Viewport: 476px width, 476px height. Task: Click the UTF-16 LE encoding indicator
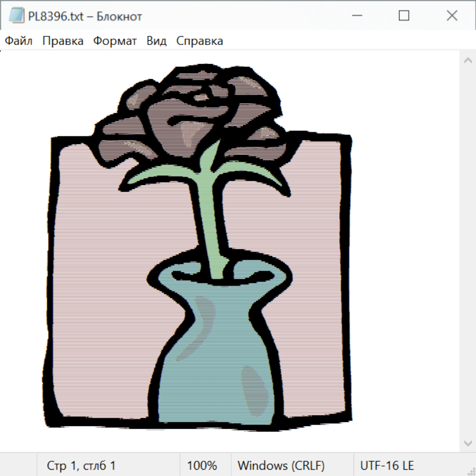(x=387, y=465)
